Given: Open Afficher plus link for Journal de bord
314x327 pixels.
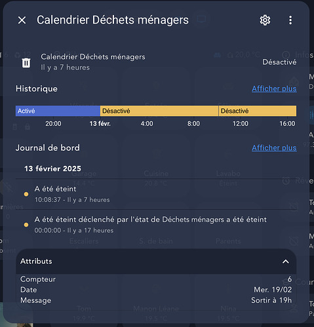Looking at the screenshot, I should click(x=274, y=148).
